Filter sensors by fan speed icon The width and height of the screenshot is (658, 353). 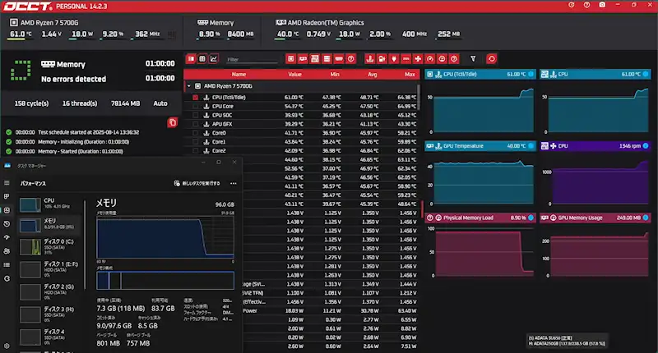pyautogui.click(x=418, y=59)
